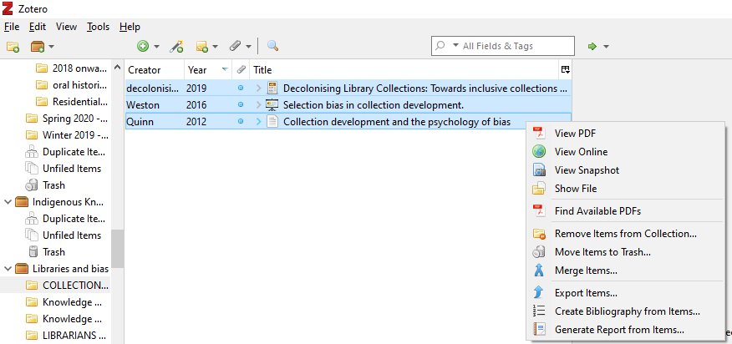Expand the Quinn 2012 item row
The image size is (732, 344).
point(259,122)
